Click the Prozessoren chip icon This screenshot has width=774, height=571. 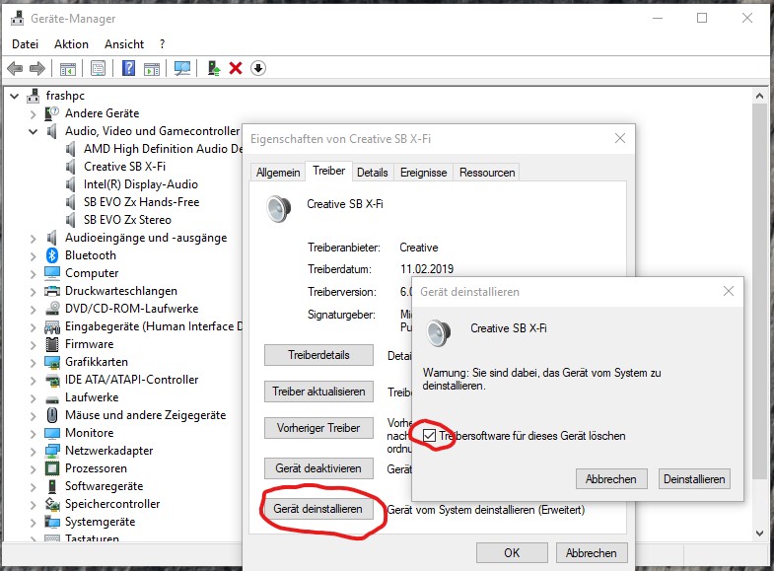(x=52, y=468)
